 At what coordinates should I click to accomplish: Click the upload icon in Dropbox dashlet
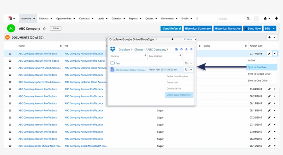[x=186, y=49]
